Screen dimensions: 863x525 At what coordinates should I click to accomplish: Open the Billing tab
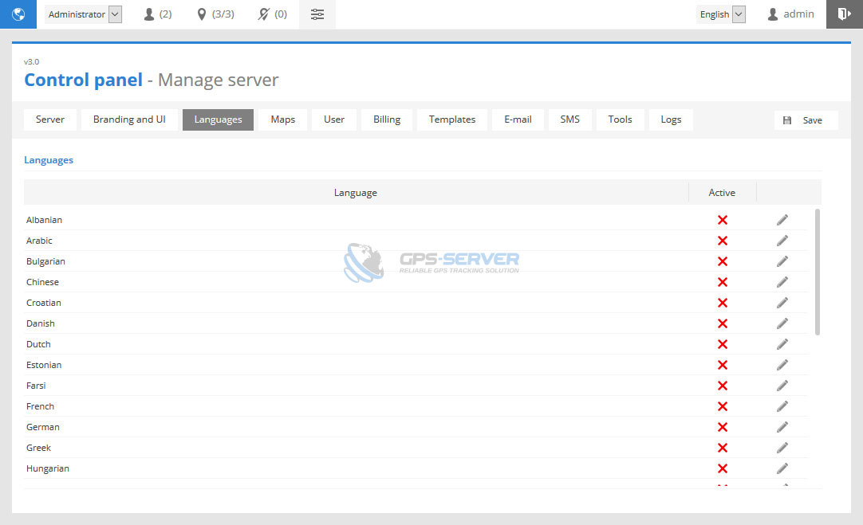(387, 119)
